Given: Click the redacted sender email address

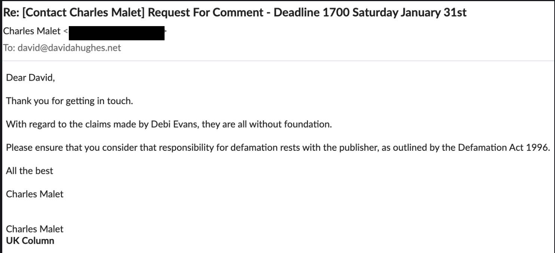Looking at the screenshot, I should tap(117, 33).
